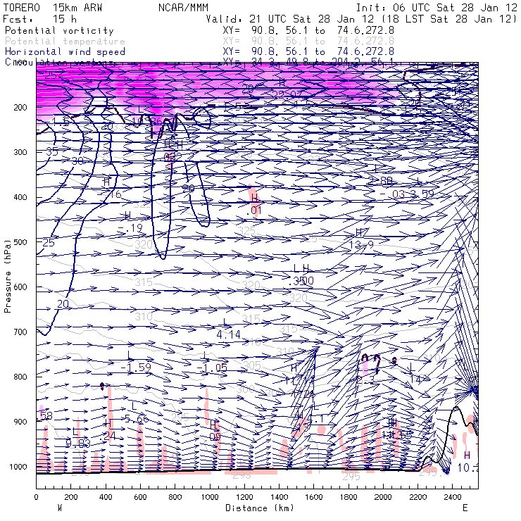
Task: Select the 1400 tick on distance axis
Action: pos(279,497)
